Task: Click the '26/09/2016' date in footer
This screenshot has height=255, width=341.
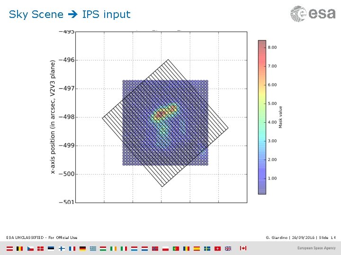Action: (x=303, y=238)
